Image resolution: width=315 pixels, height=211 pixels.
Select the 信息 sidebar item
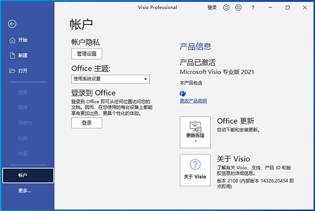[23, 92]
